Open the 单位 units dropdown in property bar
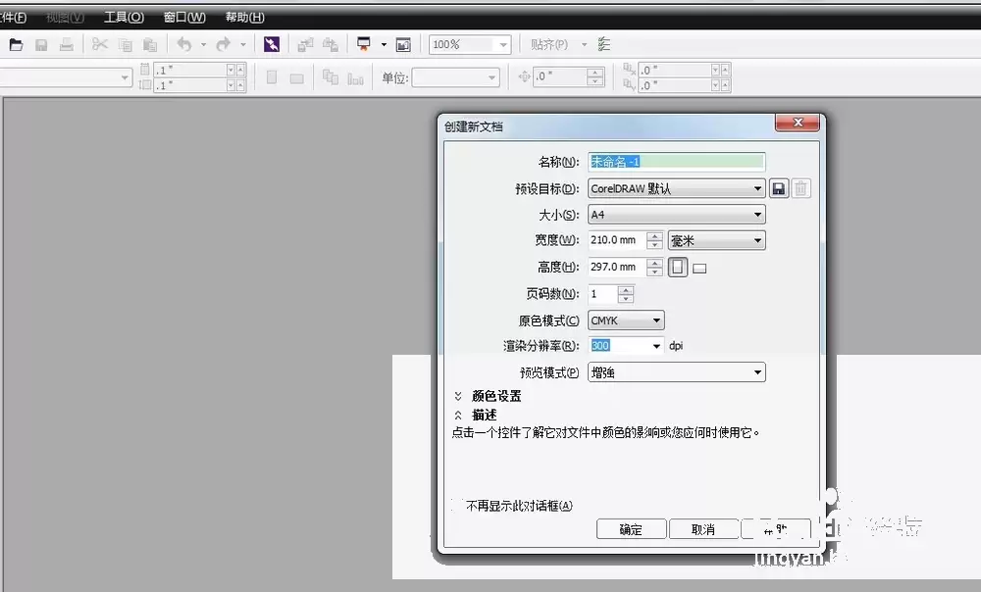This screenshot has height=592, width=981. [x=491, y=78]
